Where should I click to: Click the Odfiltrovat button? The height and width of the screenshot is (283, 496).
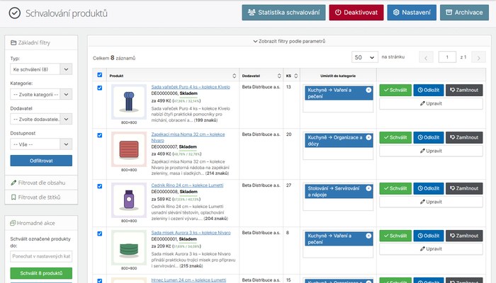pyautogui.click(x=41, y=161)
